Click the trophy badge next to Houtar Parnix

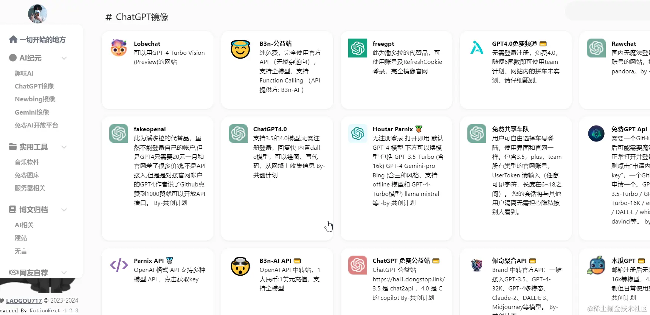419,129
